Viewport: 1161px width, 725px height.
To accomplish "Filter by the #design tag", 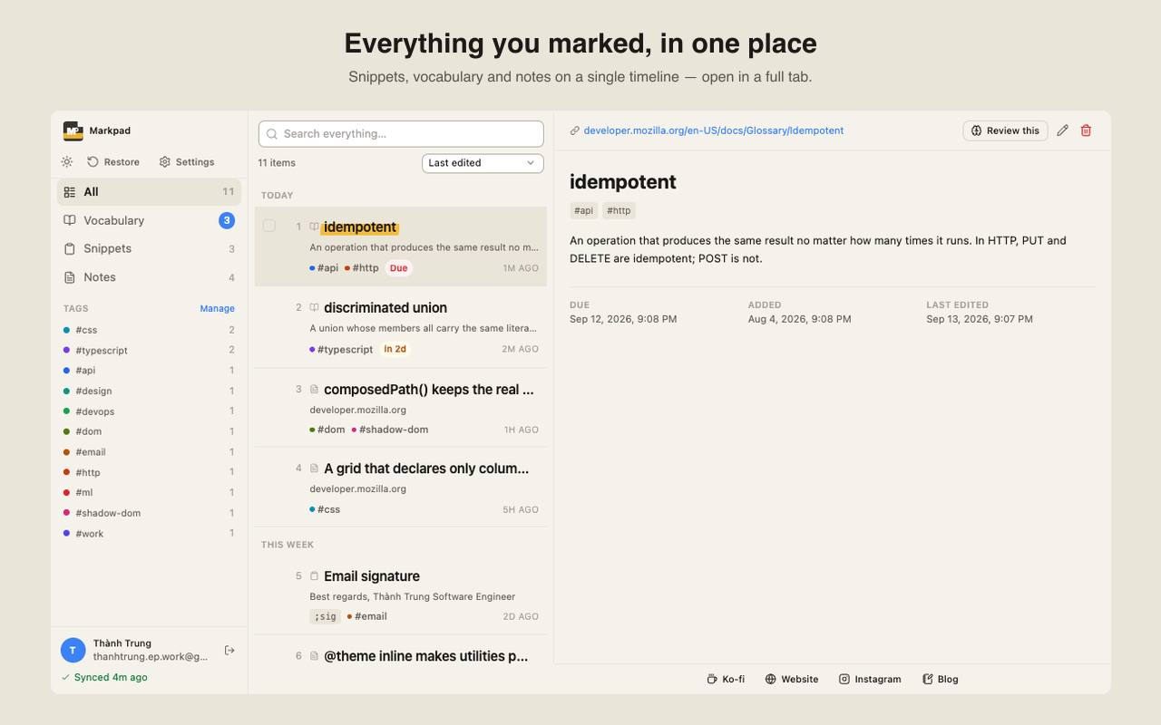I will pos(149,391).
